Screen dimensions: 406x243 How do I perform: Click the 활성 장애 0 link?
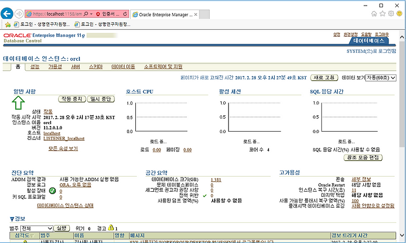click(61, 191)
